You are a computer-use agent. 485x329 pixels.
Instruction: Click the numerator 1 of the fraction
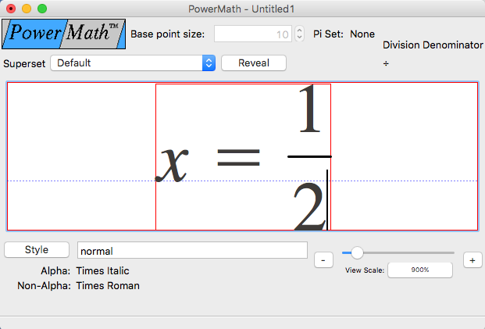coord(309,109)
